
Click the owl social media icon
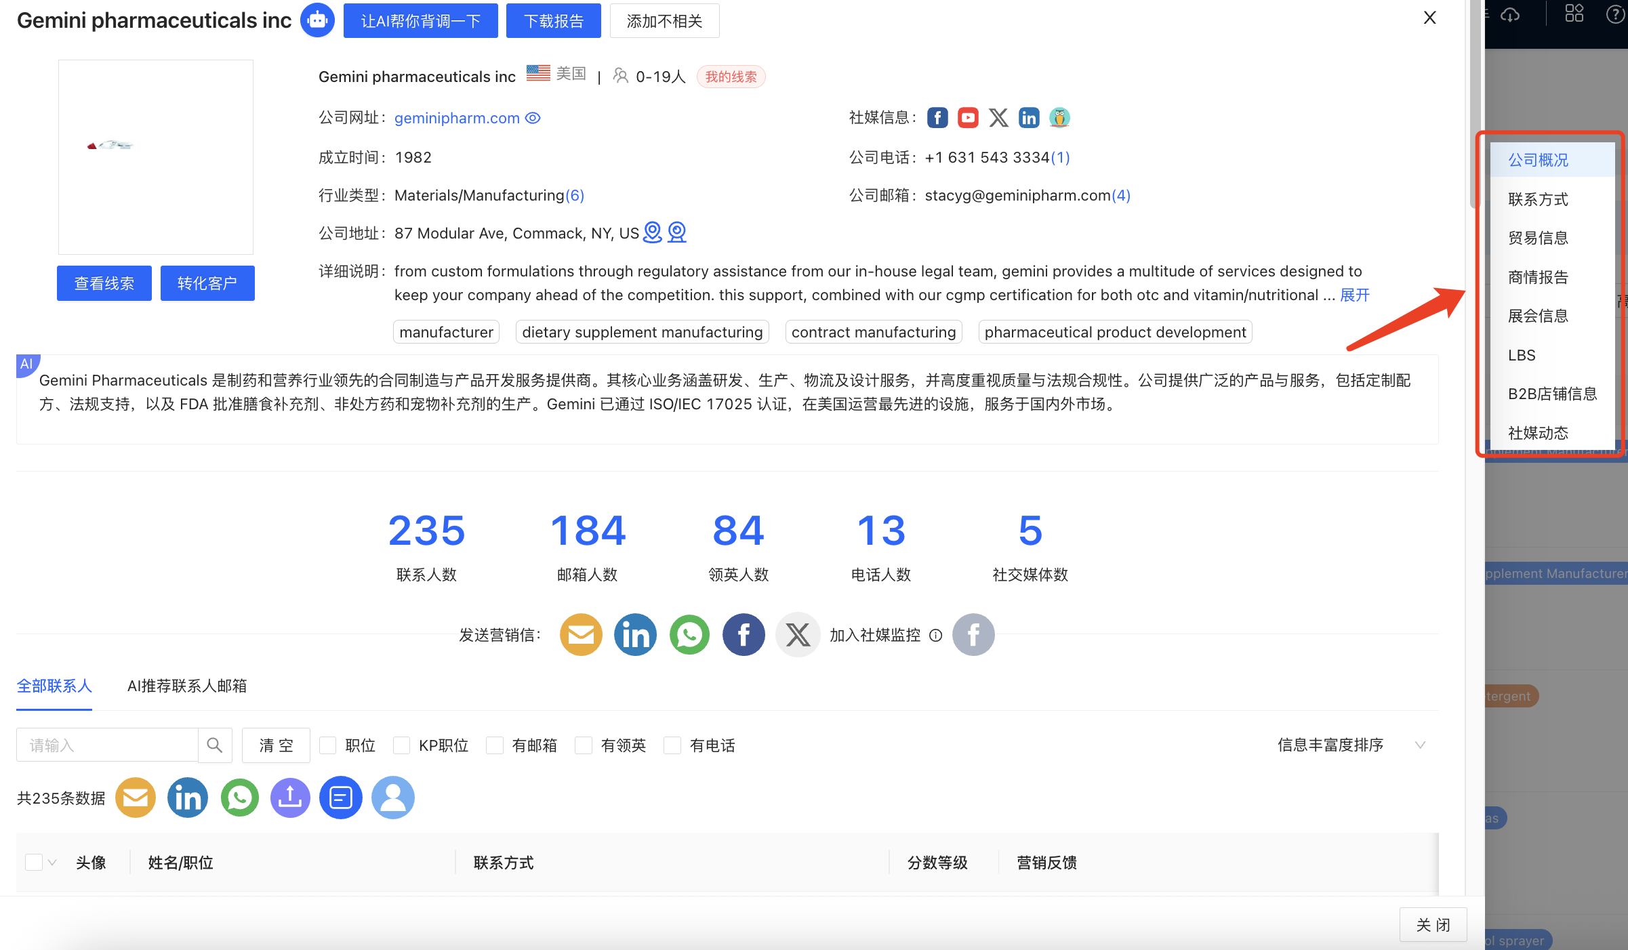(1059, 118)
